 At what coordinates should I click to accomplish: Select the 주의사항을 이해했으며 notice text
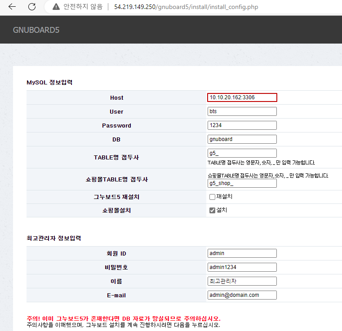click(124, 325)
